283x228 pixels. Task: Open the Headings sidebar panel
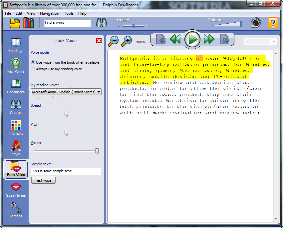point(16,45)
